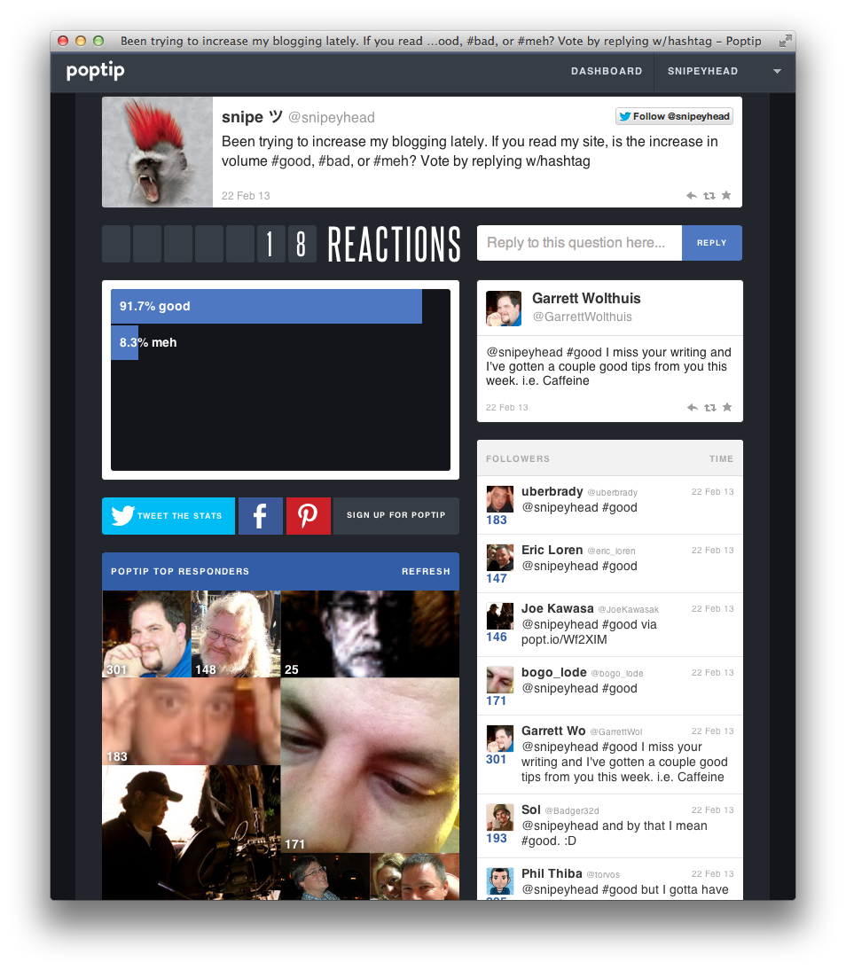Click follower count 193 beside Sol
Screen dimensions: 846x970
(497, 838)
